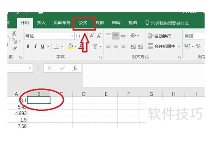Align text right in cell
This screenshot has height=141, width=212.
click(x=123, y=46)
